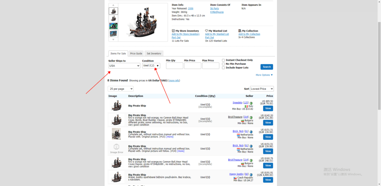
Task: Click the My Store Inventory icon
Action: pos(173,31)
